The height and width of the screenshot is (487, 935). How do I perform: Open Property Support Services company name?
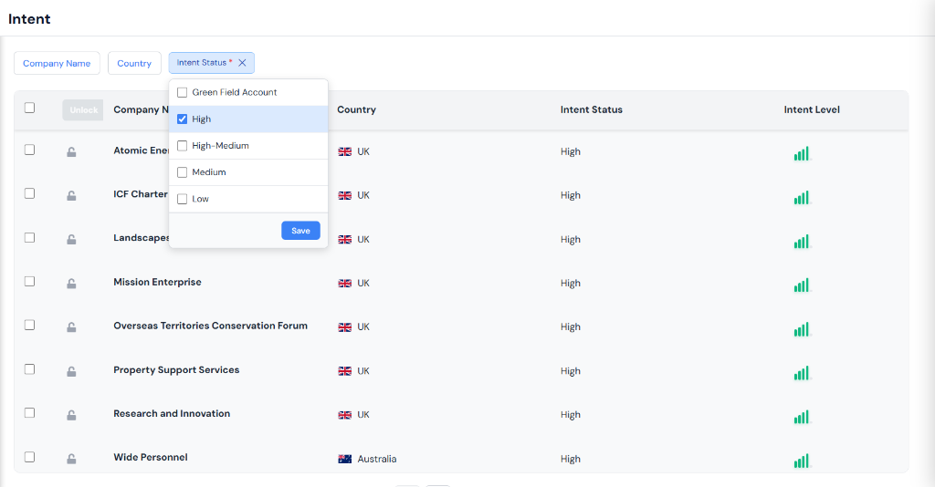[x=176, y=369]
